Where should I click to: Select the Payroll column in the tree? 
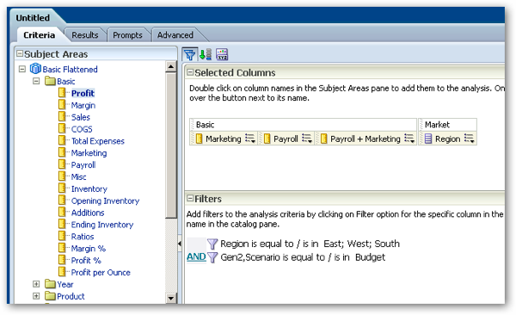point(83,164)
